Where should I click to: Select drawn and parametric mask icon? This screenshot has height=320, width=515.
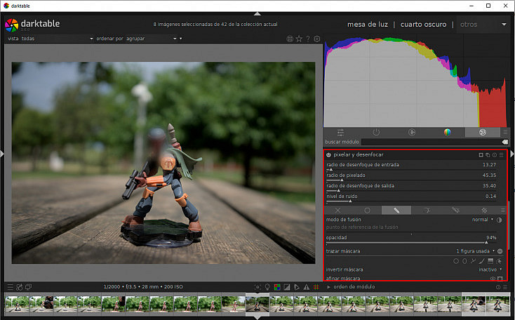[455, 211]
